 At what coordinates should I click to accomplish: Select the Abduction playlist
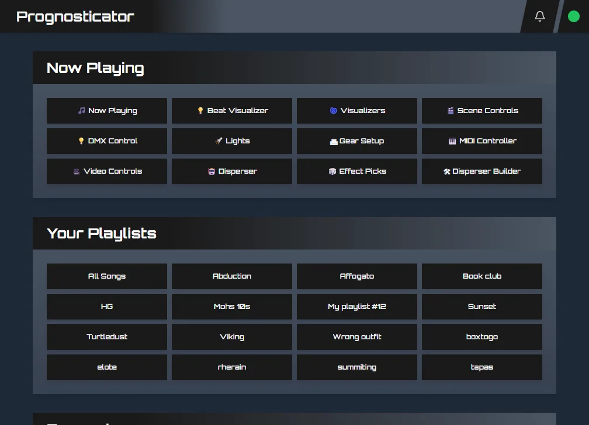coord(232,276)
